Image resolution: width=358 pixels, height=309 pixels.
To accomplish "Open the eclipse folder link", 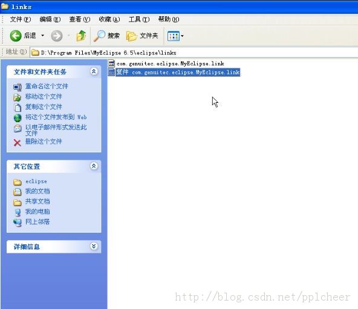I will tap(36, 181).
